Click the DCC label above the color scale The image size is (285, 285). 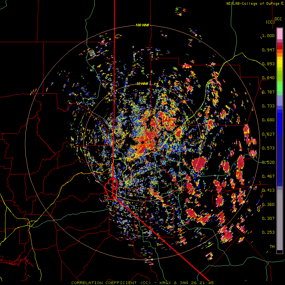[278, 19]
